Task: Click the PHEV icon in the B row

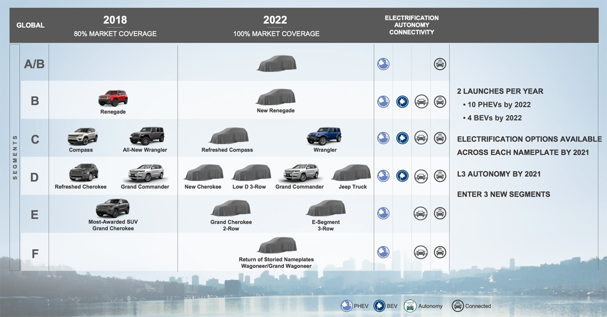Action: coord(383,102)
